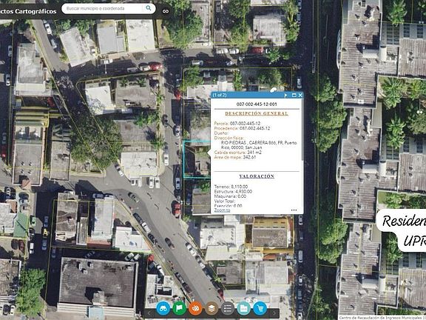Click the magnifier search icon
Viewport: 426px width, 320px height.
(x=149, y=8)
